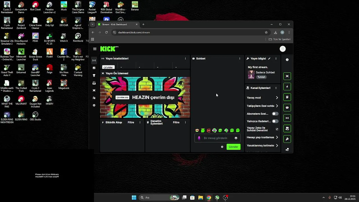Image resolution: width=359 pixels, height=202 pixels.
Task: Select OBS Studio desktop icon
Action: pyautogui.click(x=35, y=116)
